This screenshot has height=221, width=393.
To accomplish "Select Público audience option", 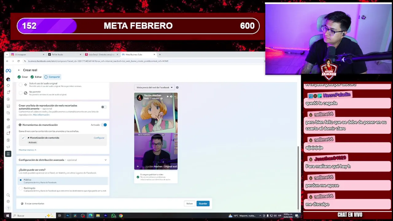I will coord(21,180).
